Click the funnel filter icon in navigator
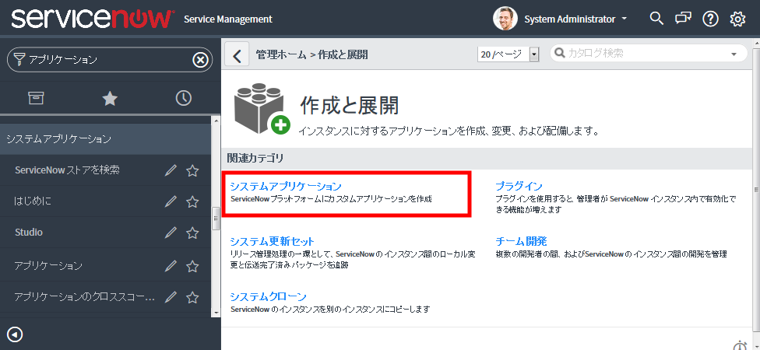The height and width of the screenshot is (350, 760). point(19,60)
